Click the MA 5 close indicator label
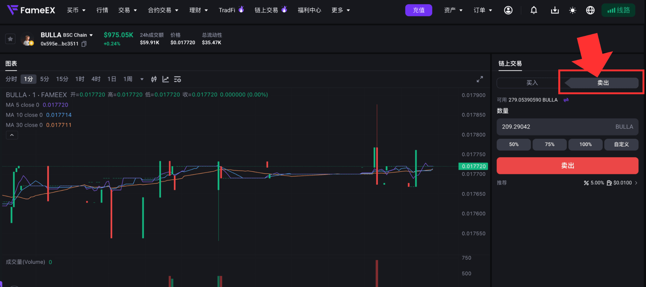Screen dimensions: 646x287 pyautogui.click(x=22, y=105)
